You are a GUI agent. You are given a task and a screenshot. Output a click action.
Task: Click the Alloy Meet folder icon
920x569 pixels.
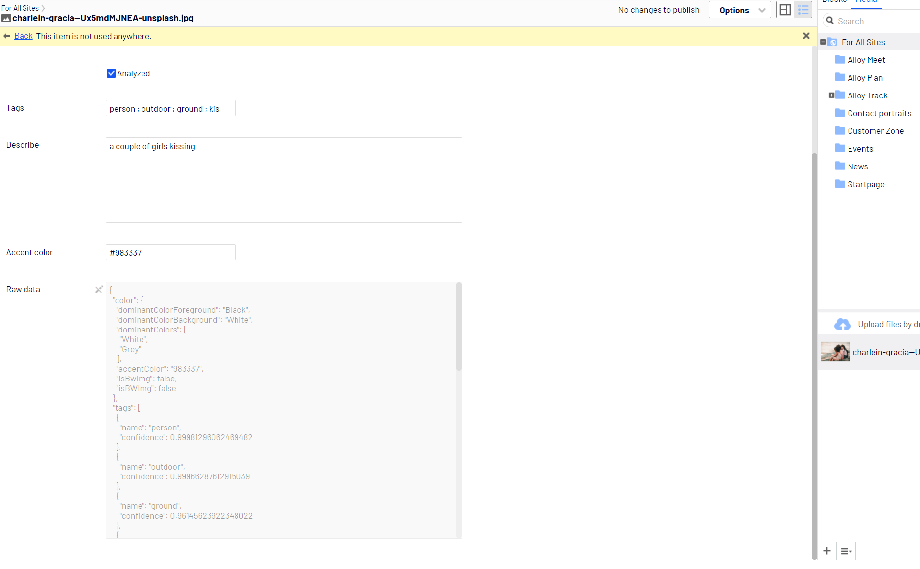click(840, 60)
